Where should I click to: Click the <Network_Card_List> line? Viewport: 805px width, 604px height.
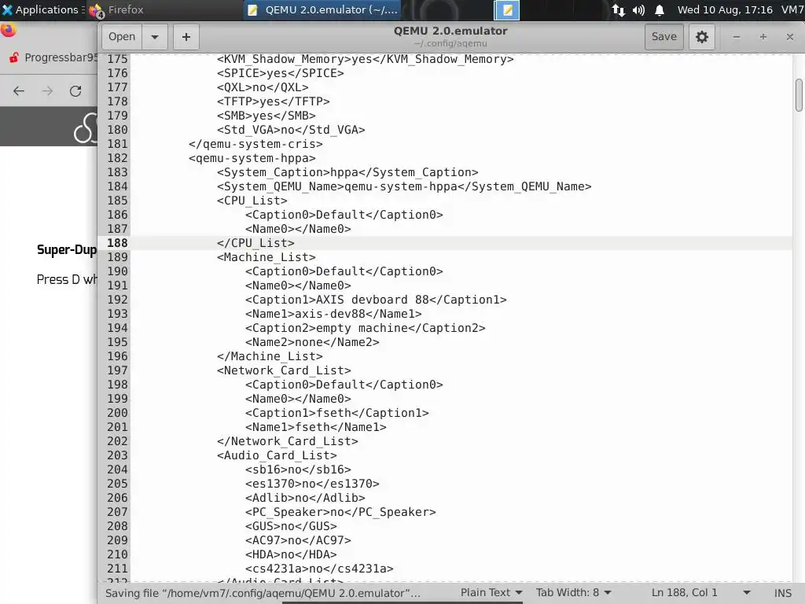283,371
